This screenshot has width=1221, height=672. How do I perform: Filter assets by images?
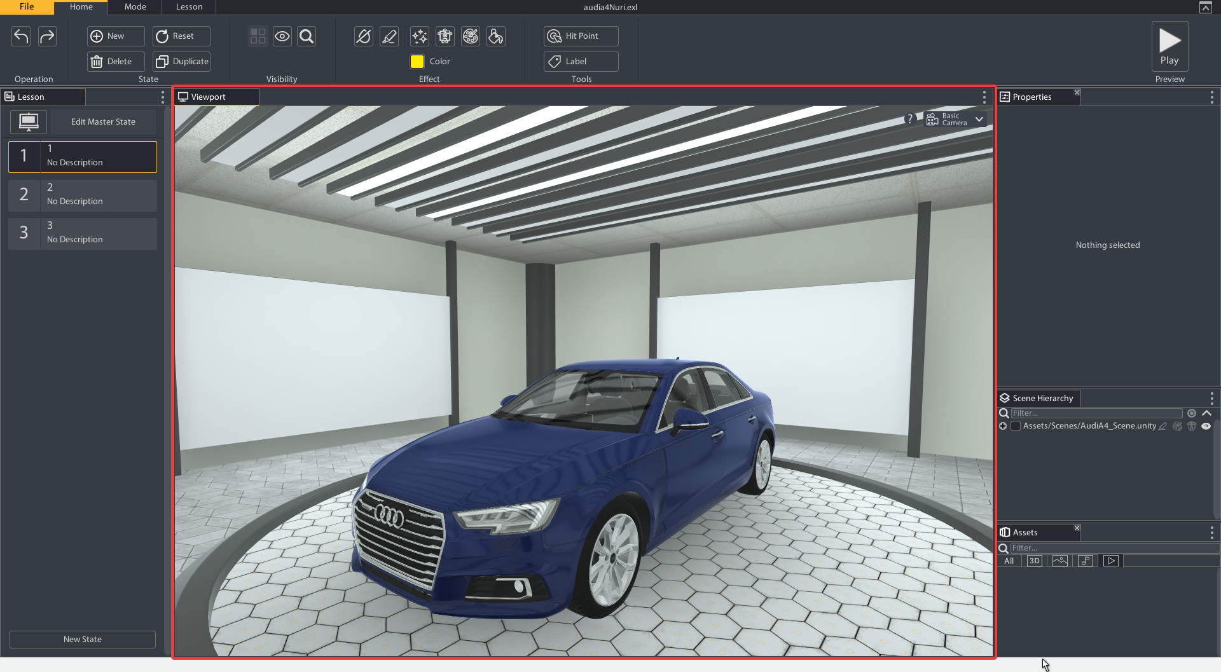(x=1060, y=561)
